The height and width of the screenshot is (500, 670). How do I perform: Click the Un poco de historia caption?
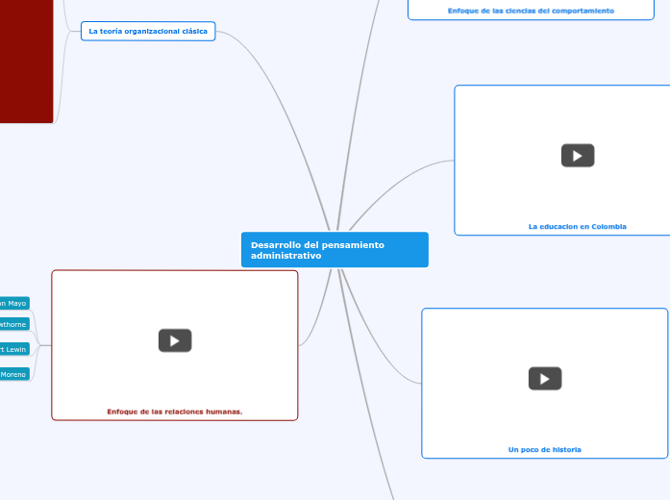click(x=545, y=450)
